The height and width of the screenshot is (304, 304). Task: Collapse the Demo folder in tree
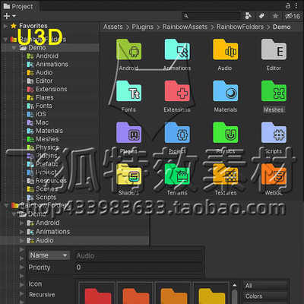(14, 48)
